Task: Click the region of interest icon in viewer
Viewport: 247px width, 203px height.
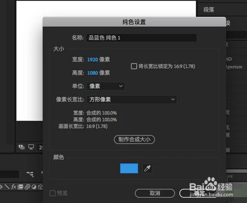Action: [x=22, y=147]
